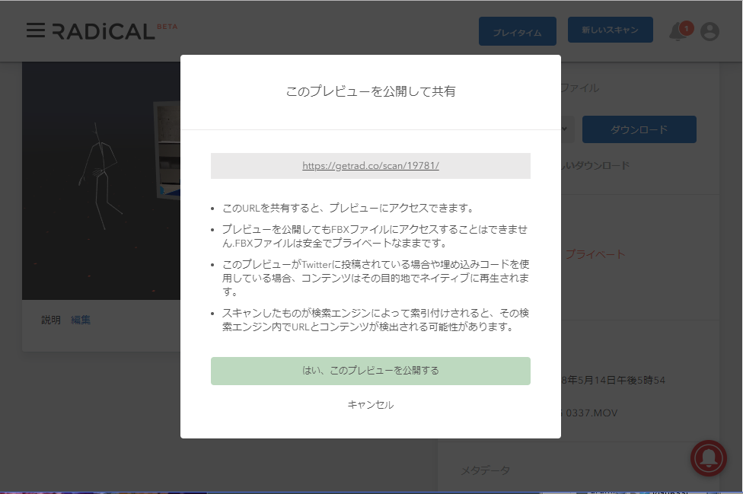The width and height of the screenshot is (743, 494).
Task: Click the 編集 link under preview
Action: (x=81, y=320)
